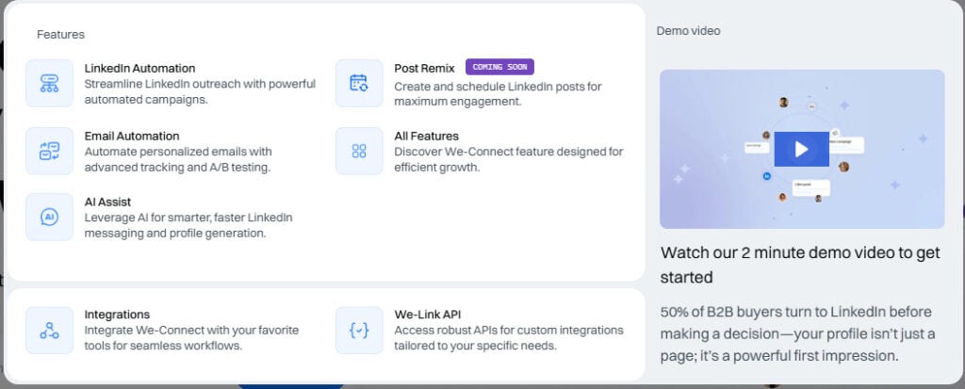This screenshot has height=389, width=965.
Task: Click the demo video thumbnail
Action: click(x=802, y=149)
